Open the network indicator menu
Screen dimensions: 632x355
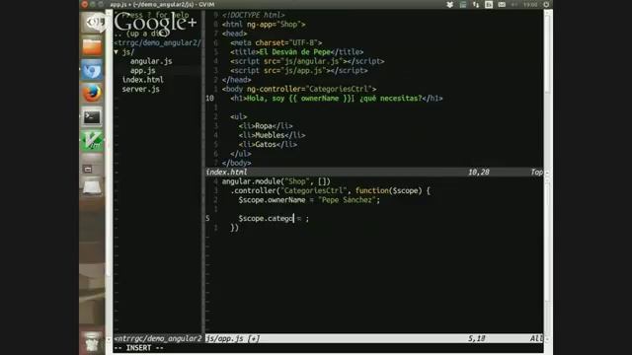tap(476, 4)
